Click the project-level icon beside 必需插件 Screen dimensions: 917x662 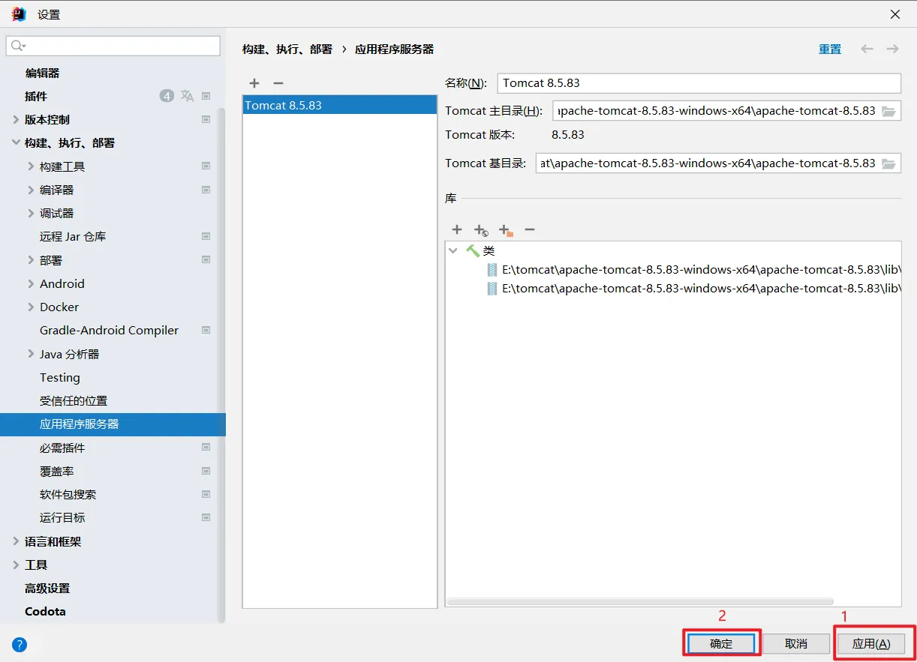pyautogui.click(x=206, y=448)
